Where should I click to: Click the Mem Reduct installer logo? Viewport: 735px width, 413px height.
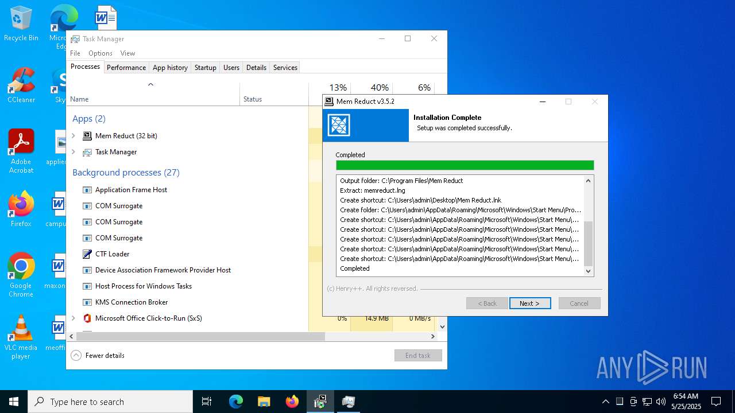[x=339, y=125]
